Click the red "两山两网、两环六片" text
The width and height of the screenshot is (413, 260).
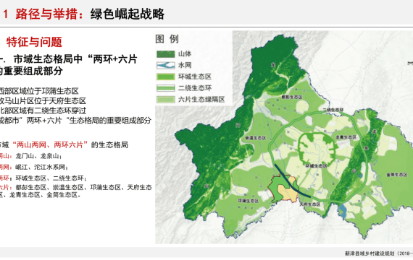(50, 144)
